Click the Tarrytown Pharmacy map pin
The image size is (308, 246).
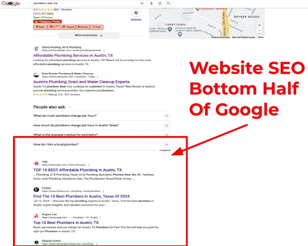198,9
